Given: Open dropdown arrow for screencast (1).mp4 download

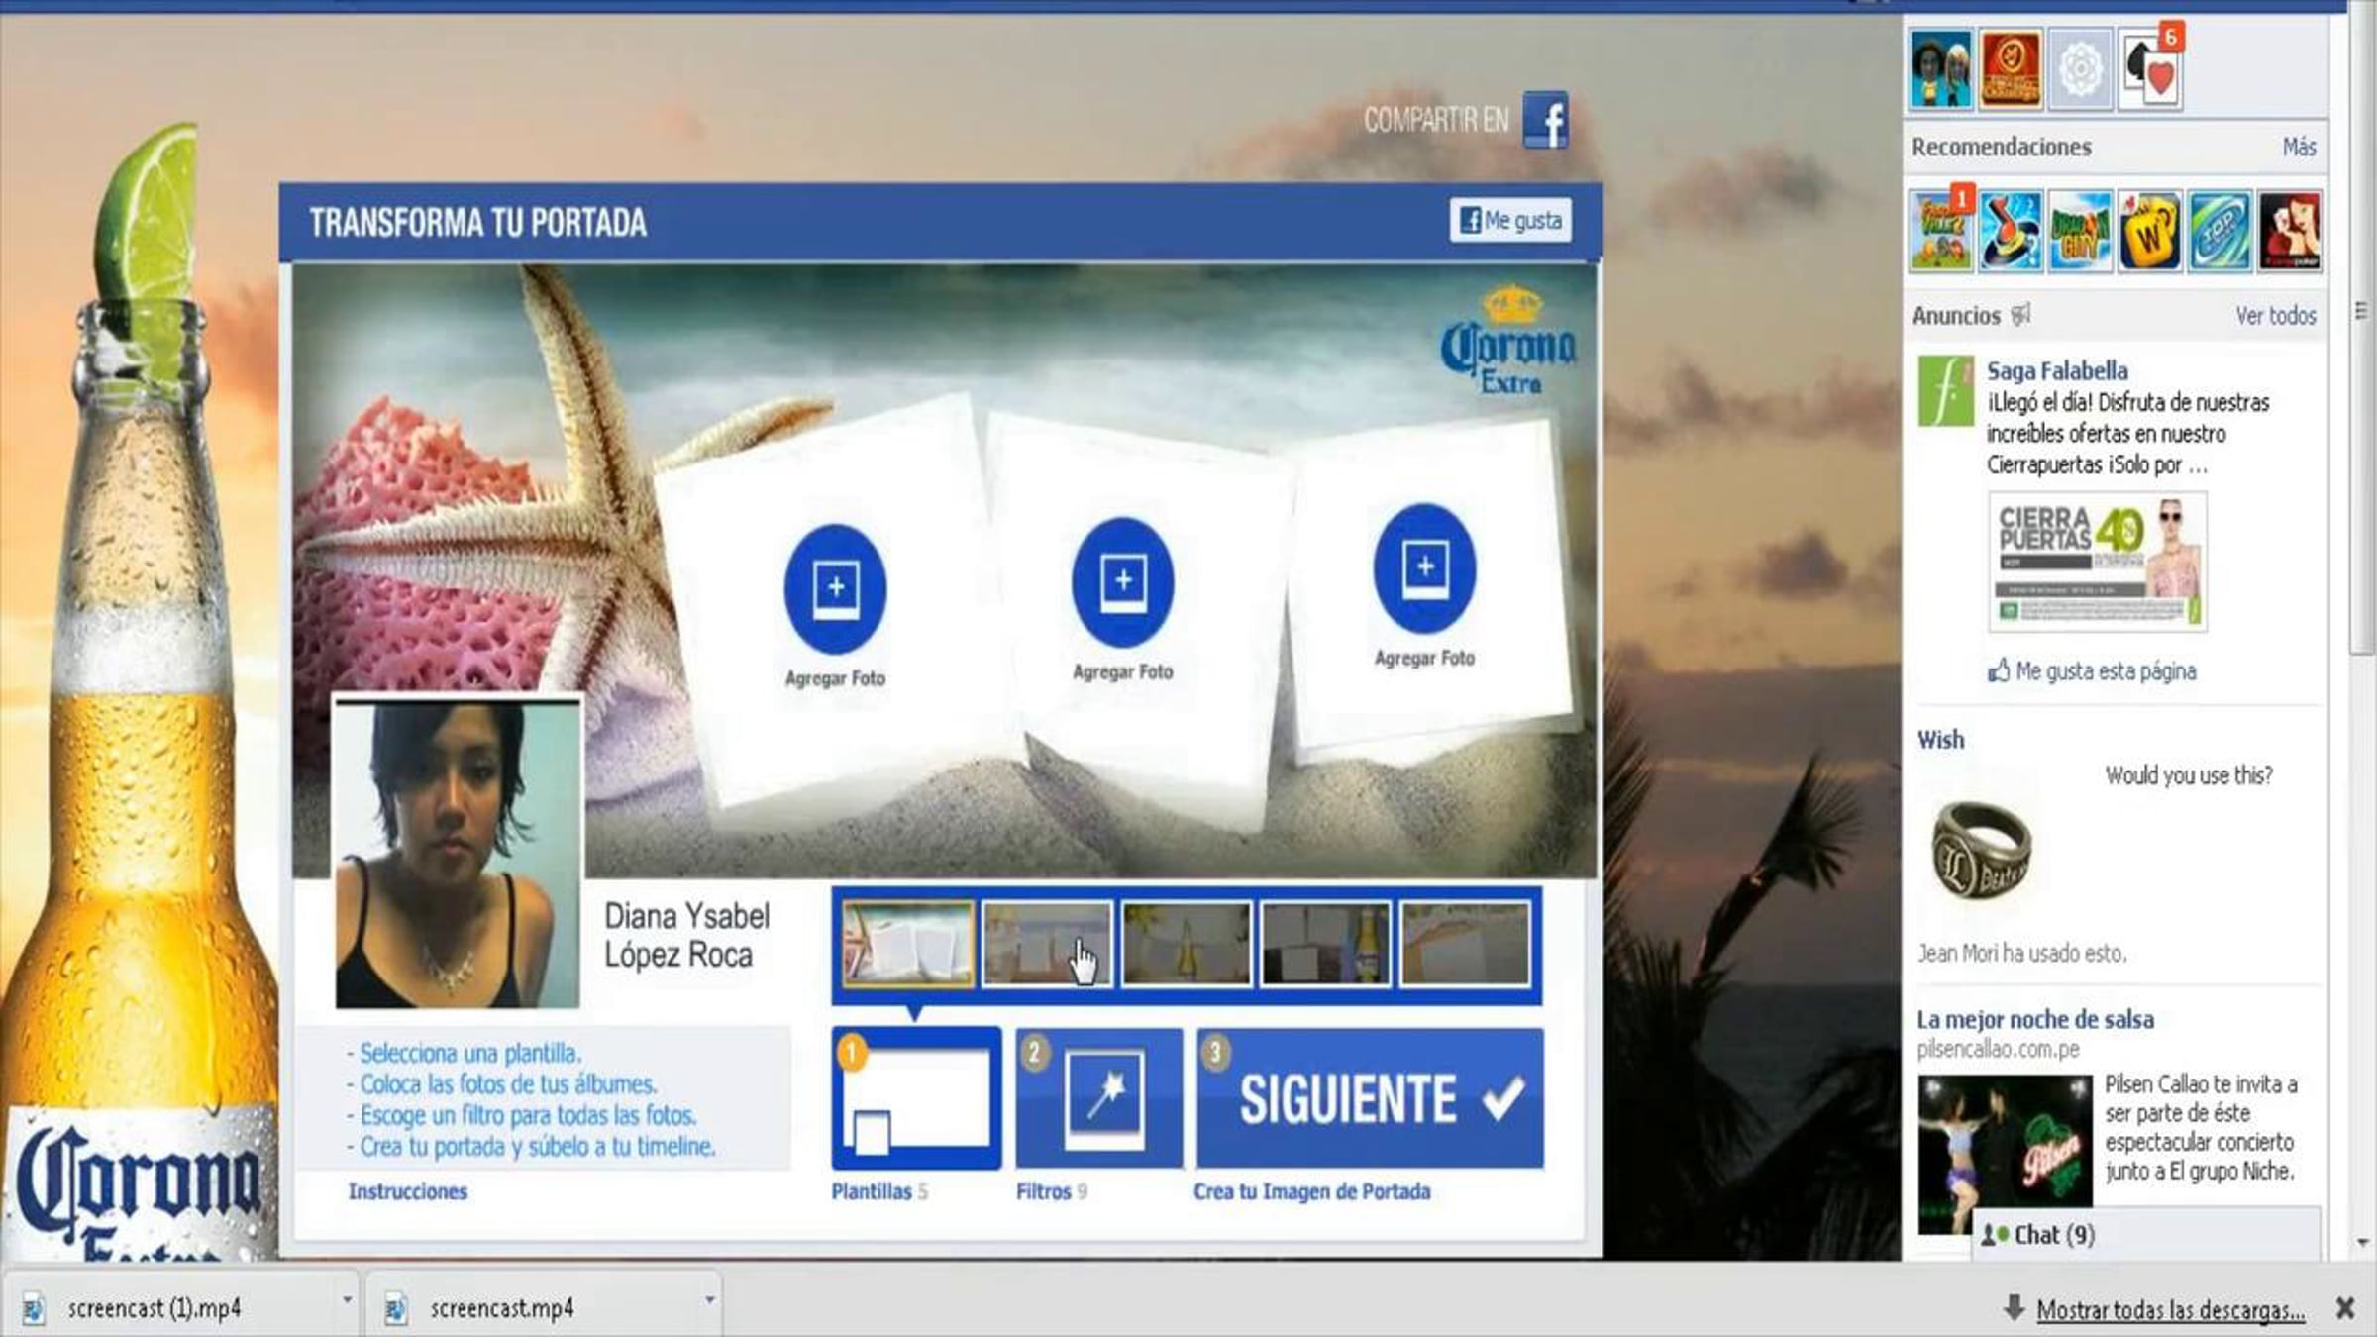Looking at the screenshot, I should (347, 1298).
